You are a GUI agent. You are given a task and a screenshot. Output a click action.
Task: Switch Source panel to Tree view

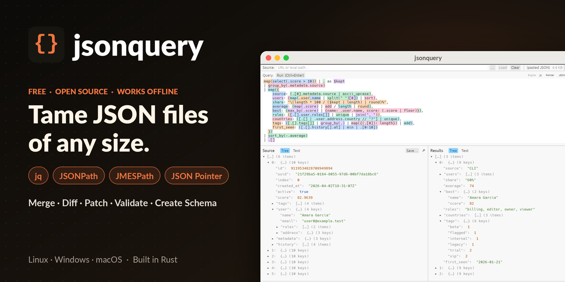pos(285,151)
